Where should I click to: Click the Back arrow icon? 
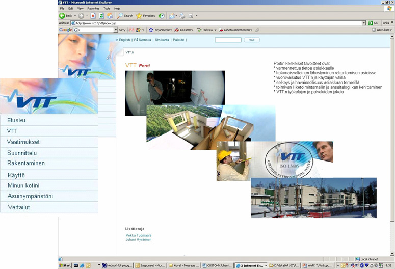pyautogui.click(x=62, y=16)
